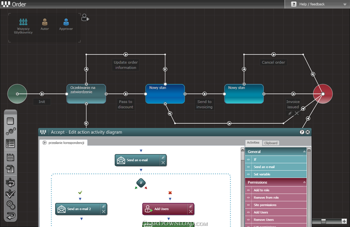Switch to the Activities tab
The width and height of the screenshot is (350, 227).
point(253,143)
